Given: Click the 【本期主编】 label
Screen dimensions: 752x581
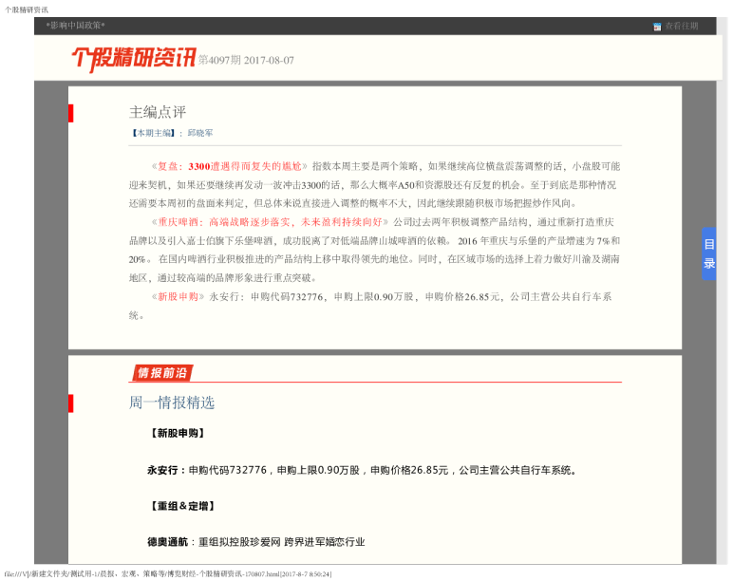Looking at the screenshot, I should (x=152, y=134).
